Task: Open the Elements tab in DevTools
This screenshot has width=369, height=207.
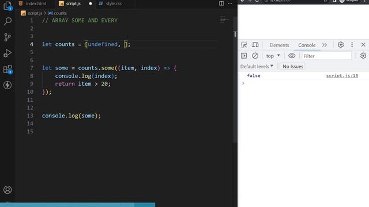Action: tap(279, 45)
